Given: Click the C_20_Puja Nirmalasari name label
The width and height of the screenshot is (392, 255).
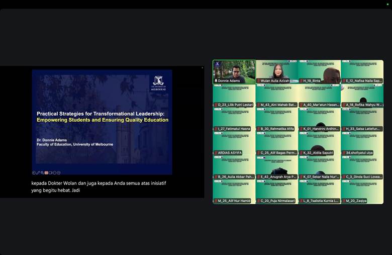Looking at the screenshot, I should [277, 201].
